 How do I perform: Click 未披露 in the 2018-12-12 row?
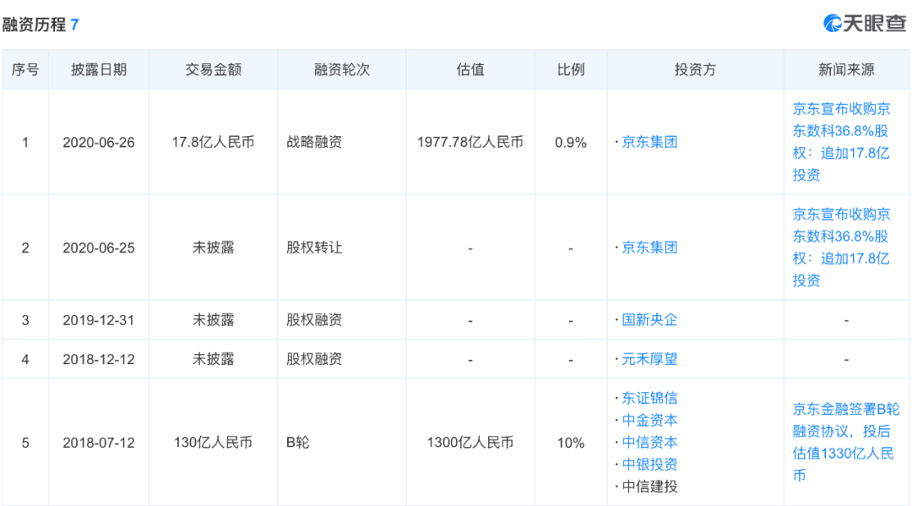tap(214, 359)
